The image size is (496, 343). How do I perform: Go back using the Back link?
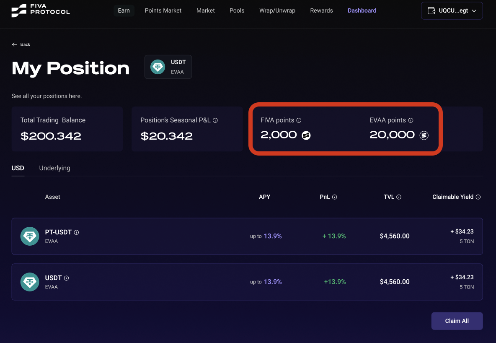click(21, 44)
